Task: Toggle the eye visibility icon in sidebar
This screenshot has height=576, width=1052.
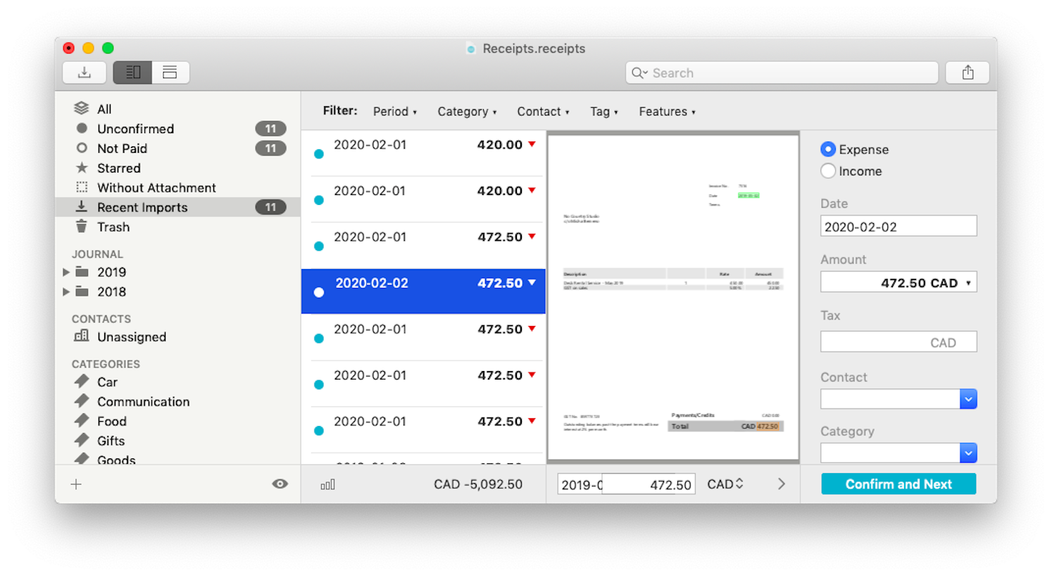Action: [280, 484]
